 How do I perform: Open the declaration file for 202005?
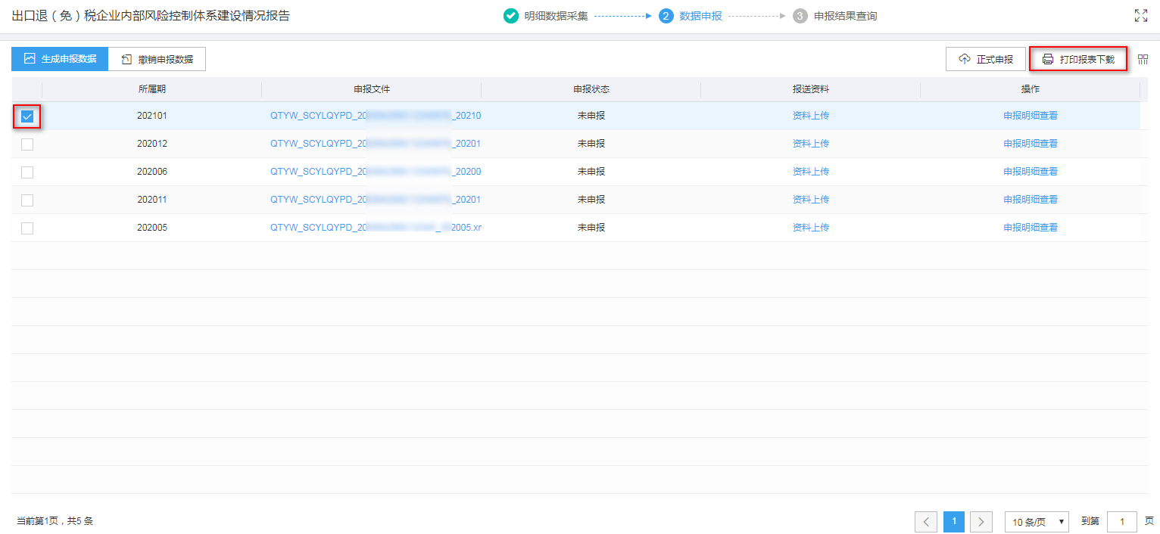pos(376,228)
